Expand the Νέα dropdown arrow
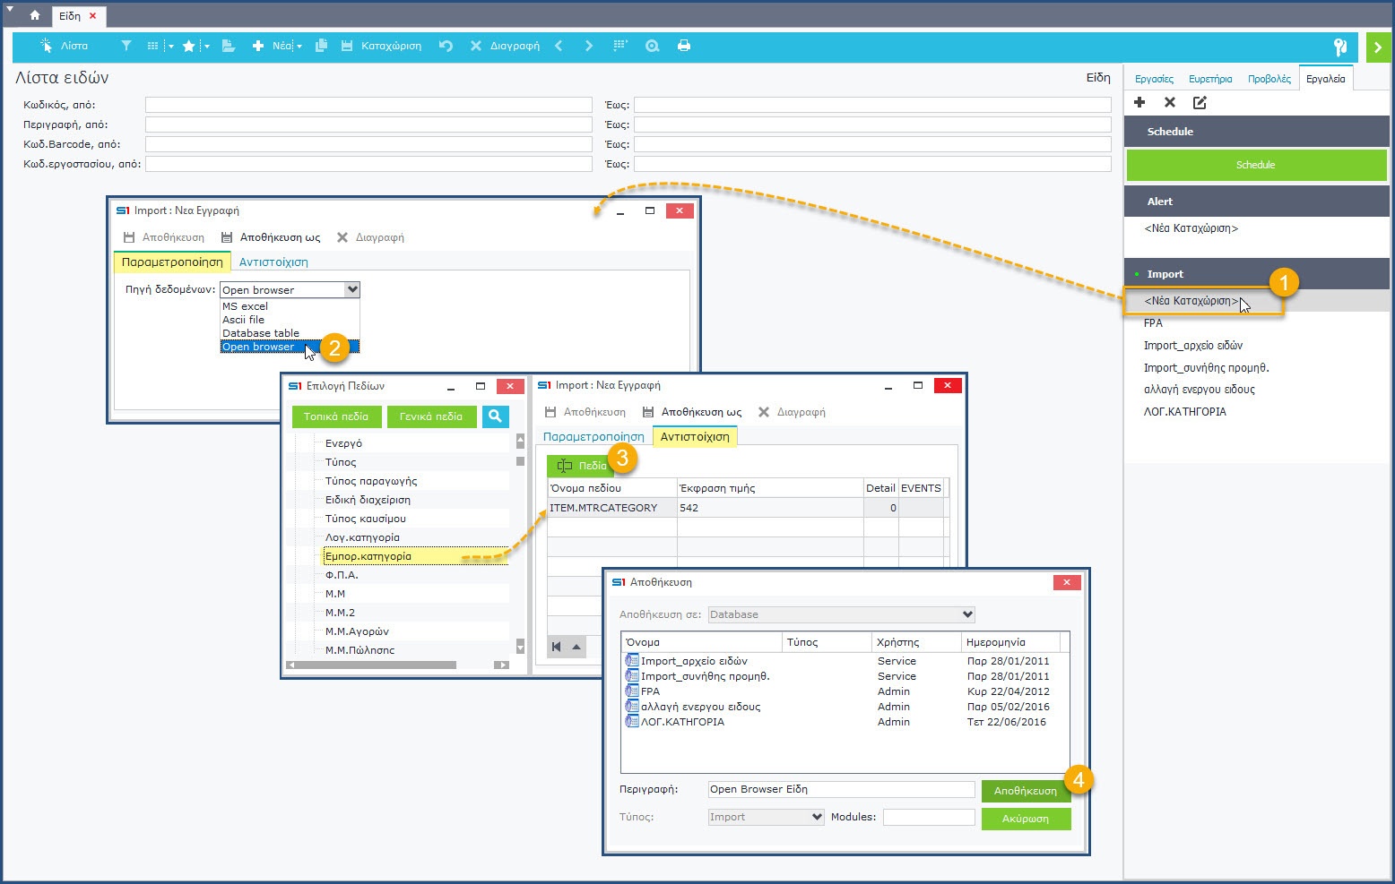Screen dimensions: 1395x884 click(x=299, y=47)
